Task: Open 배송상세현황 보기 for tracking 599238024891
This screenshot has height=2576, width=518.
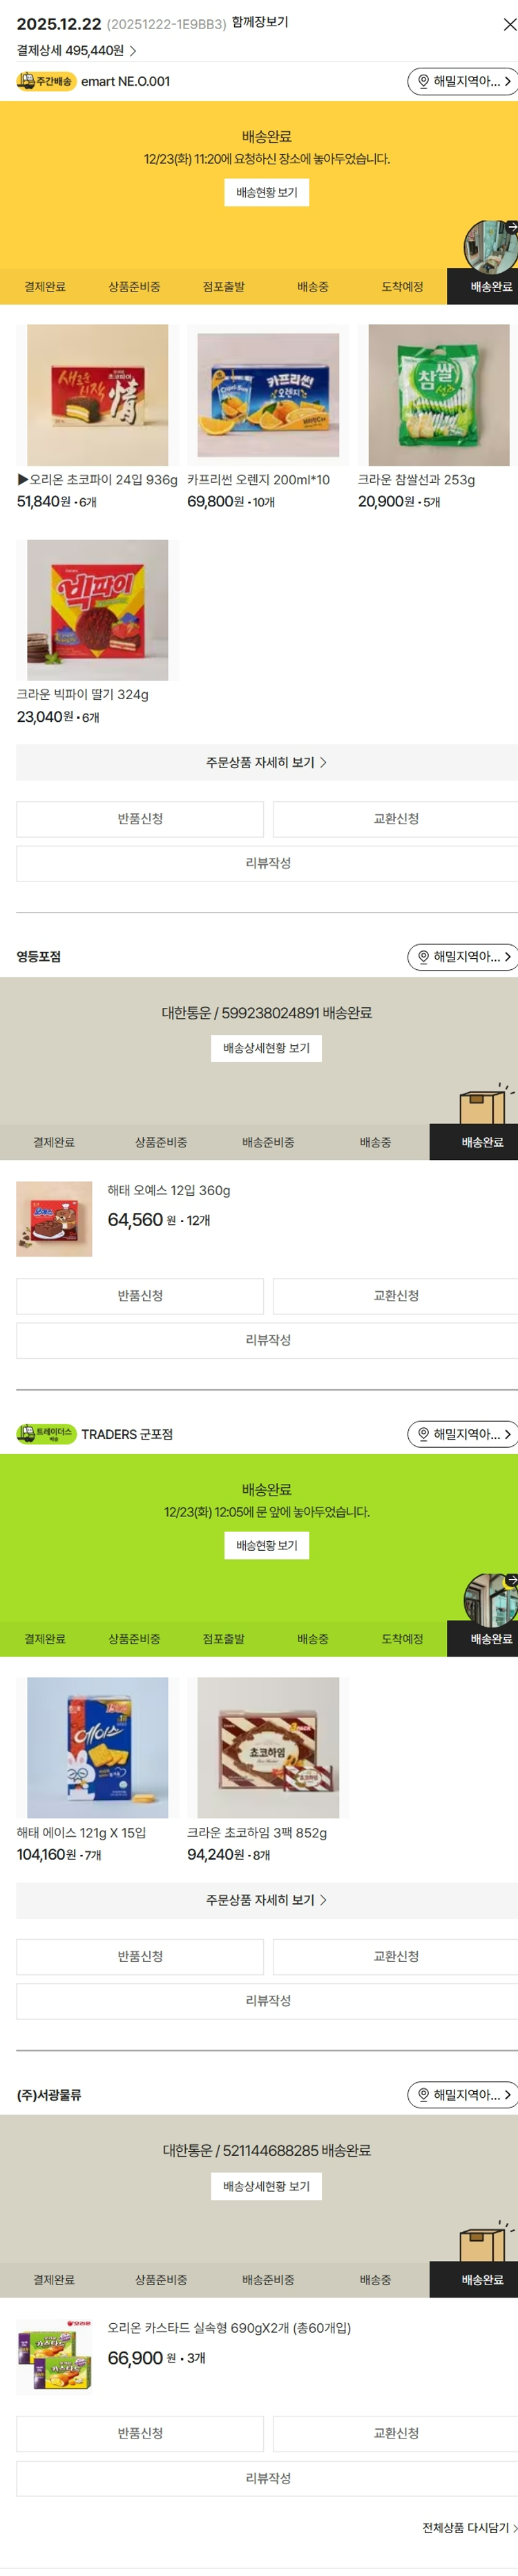Action: pyautogui.click(x=266, y=1048)
